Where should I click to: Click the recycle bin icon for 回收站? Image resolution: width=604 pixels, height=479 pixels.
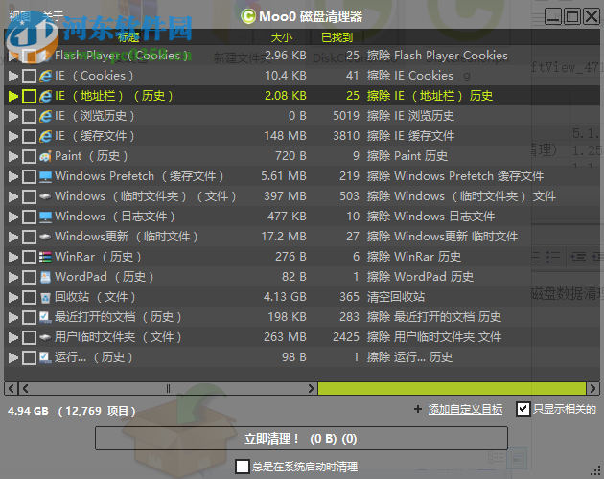[x=45, y=297]
